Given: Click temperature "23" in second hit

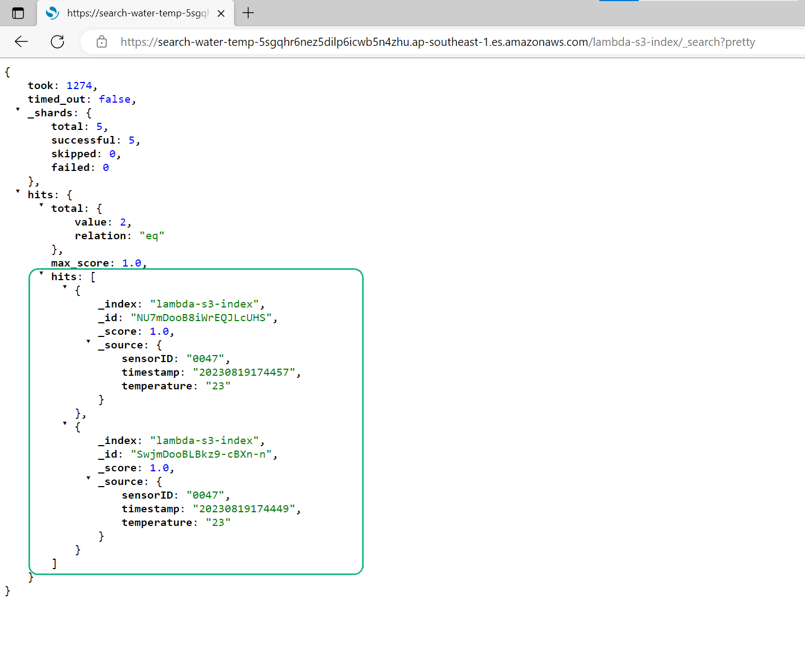Looking at the screenshot, I should 218,523.
